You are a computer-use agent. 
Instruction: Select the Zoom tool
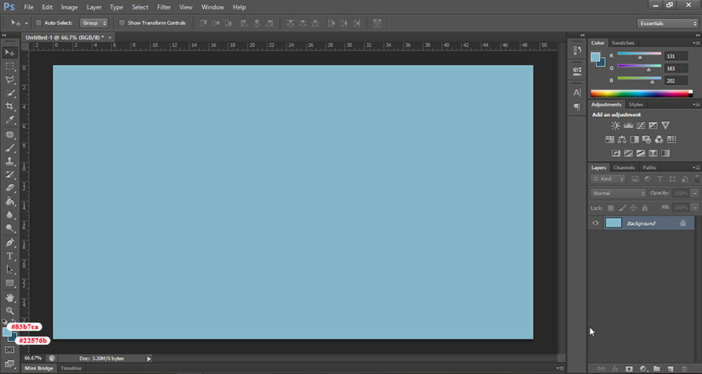(x=10, y=311)
